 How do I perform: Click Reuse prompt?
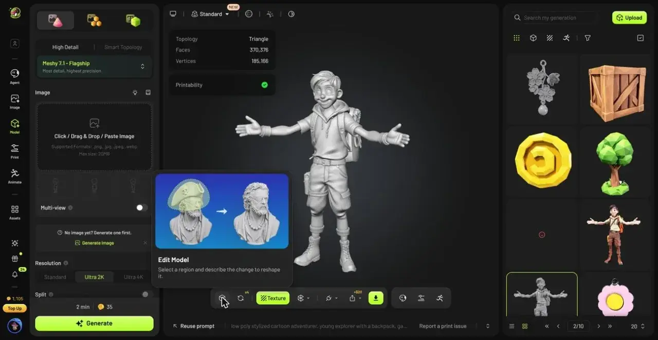[193, 326]
